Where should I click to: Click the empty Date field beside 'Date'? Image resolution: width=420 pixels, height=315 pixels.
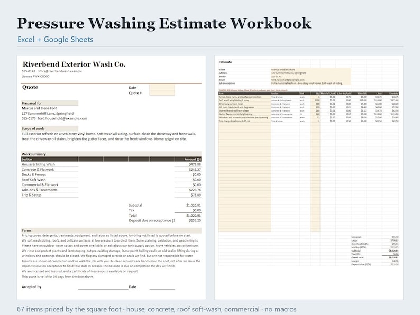point(162,88)
